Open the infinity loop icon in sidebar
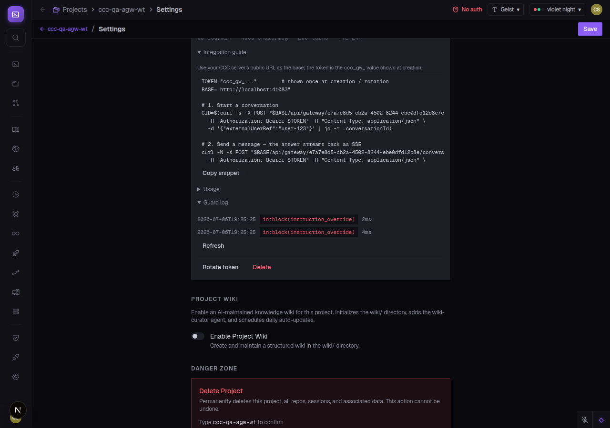 click(x=16, y=233)
